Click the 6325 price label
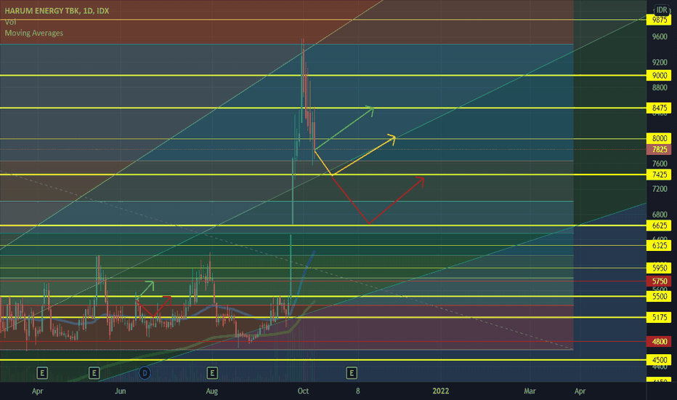The height and width of the screenshot is (400, 677). tap(659, 245)
